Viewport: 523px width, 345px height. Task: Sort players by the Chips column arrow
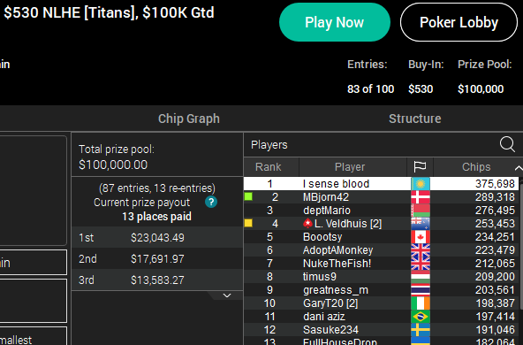click(518, 168)
